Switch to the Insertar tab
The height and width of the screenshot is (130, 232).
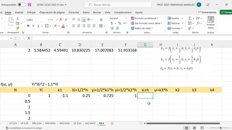tap(19, 13)
